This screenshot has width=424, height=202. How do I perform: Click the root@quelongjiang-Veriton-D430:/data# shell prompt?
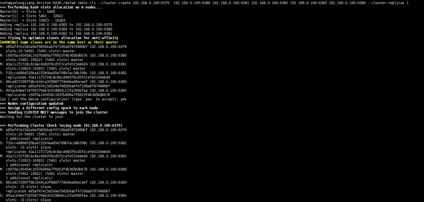[x=38, y=3]
